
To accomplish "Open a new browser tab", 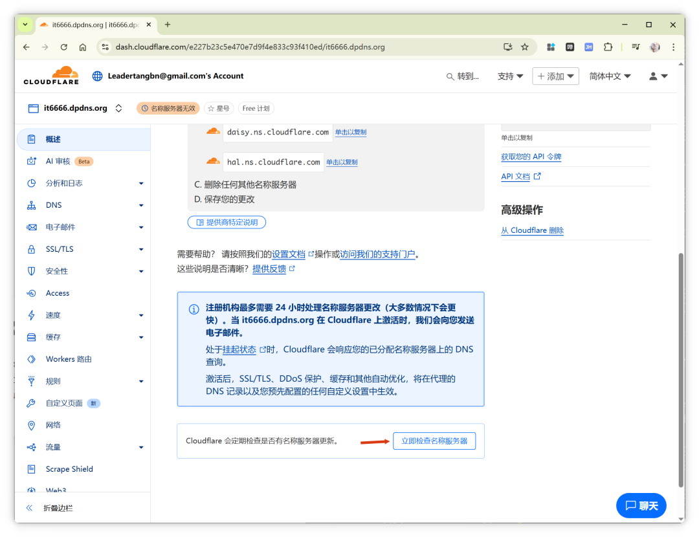I will (168, 25).
